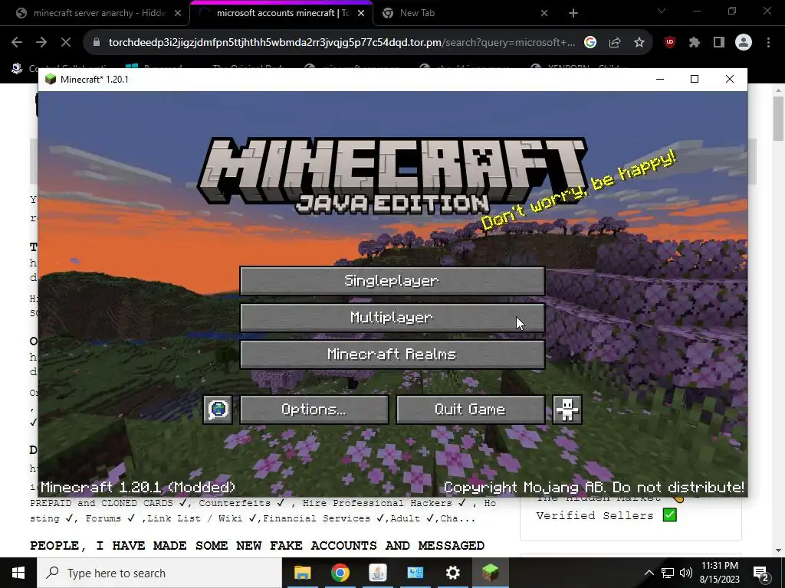Focus the Chrome address bar URL
The width and height of the screenshot is (785, 588).
click(342, 43)
